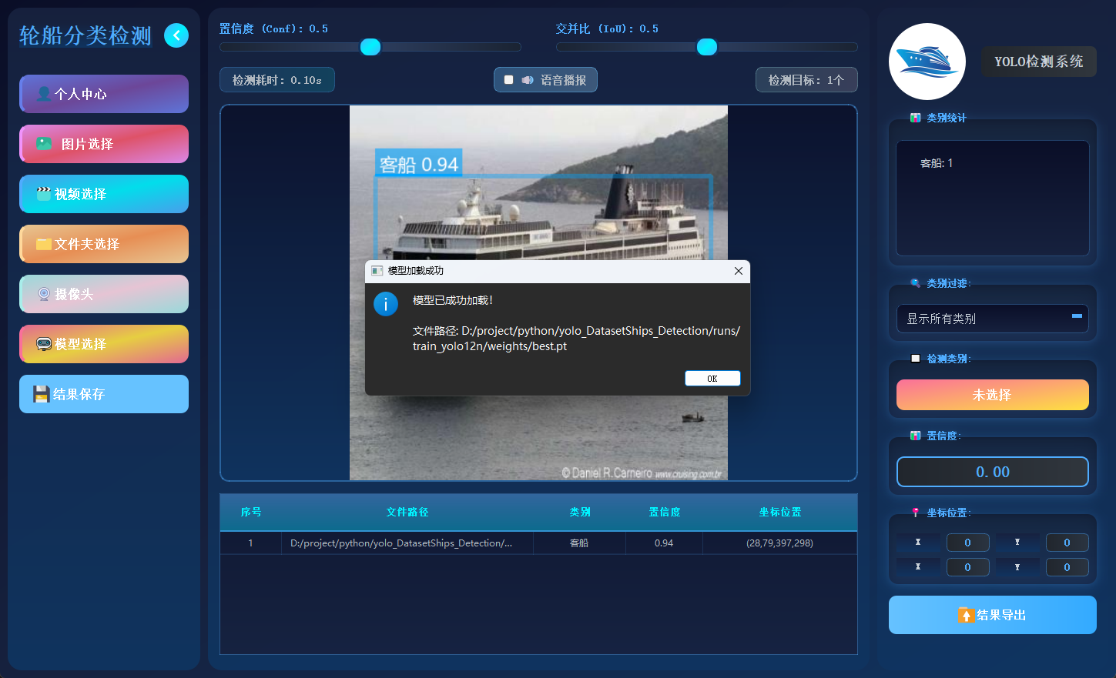Click row number 1 cell
The width and height of the screenshot is (1116, 678).
(251, 543)
